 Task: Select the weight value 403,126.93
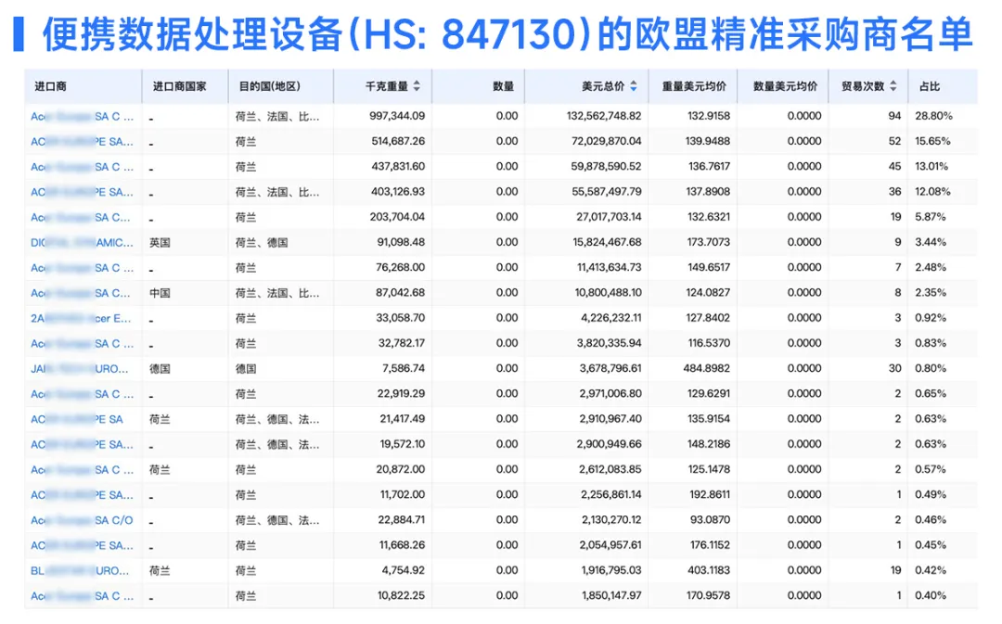tap(398, 192)
